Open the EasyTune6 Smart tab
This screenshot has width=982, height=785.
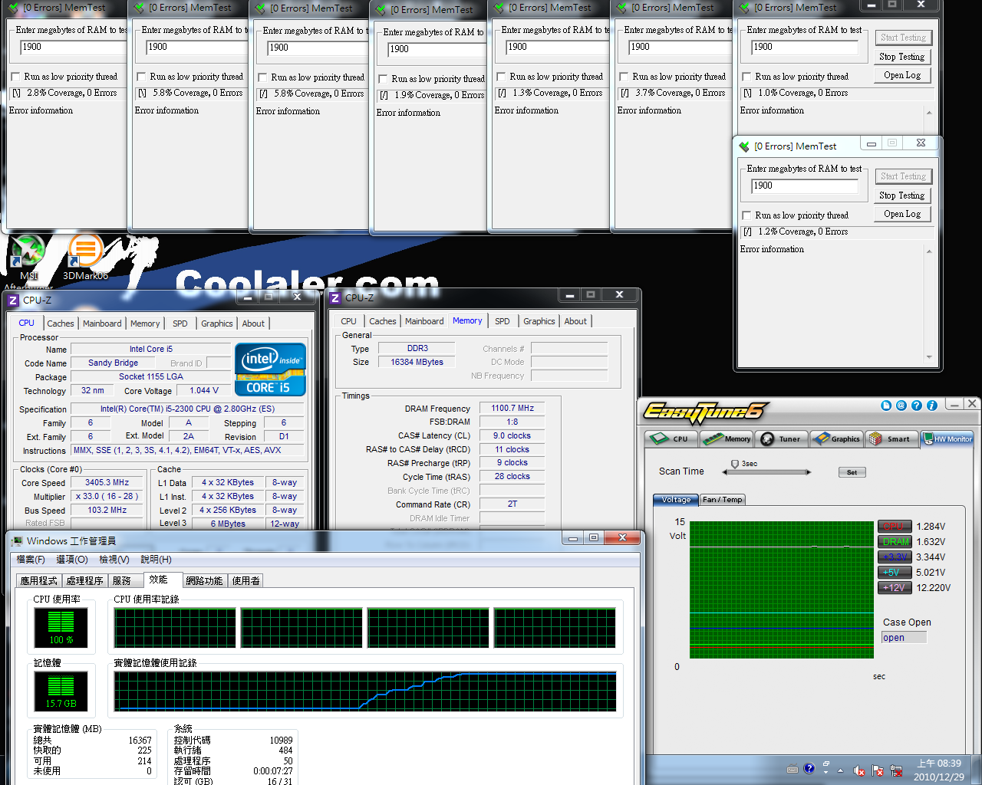click(x=891, y=438)
